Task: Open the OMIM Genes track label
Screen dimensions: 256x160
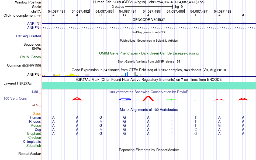Action: [30, 57]
